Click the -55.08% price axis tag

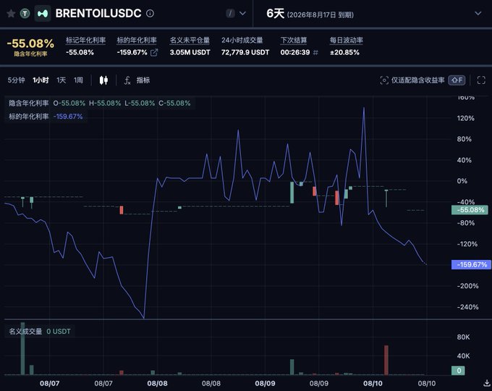click(x=470, y=210)
